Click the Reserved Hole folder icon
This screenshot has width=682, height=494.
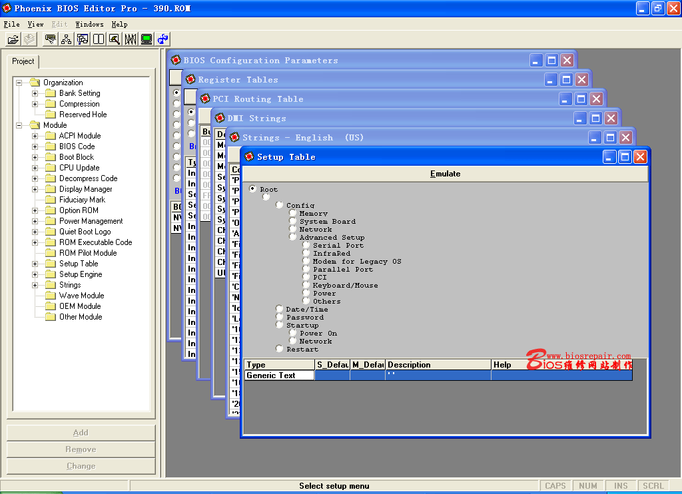51,115
